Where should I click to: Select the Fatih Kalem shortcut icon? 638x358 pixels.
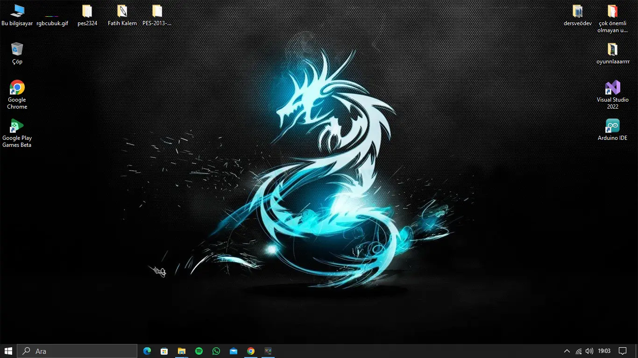pyautogui.click(x=122, y=15)
